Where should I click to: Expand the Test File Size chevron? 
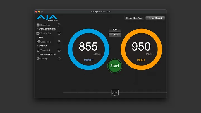point(59,33)
